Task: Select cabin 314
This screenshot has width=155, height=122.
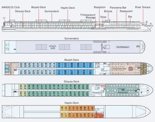Action: click(x=54, y=65)
